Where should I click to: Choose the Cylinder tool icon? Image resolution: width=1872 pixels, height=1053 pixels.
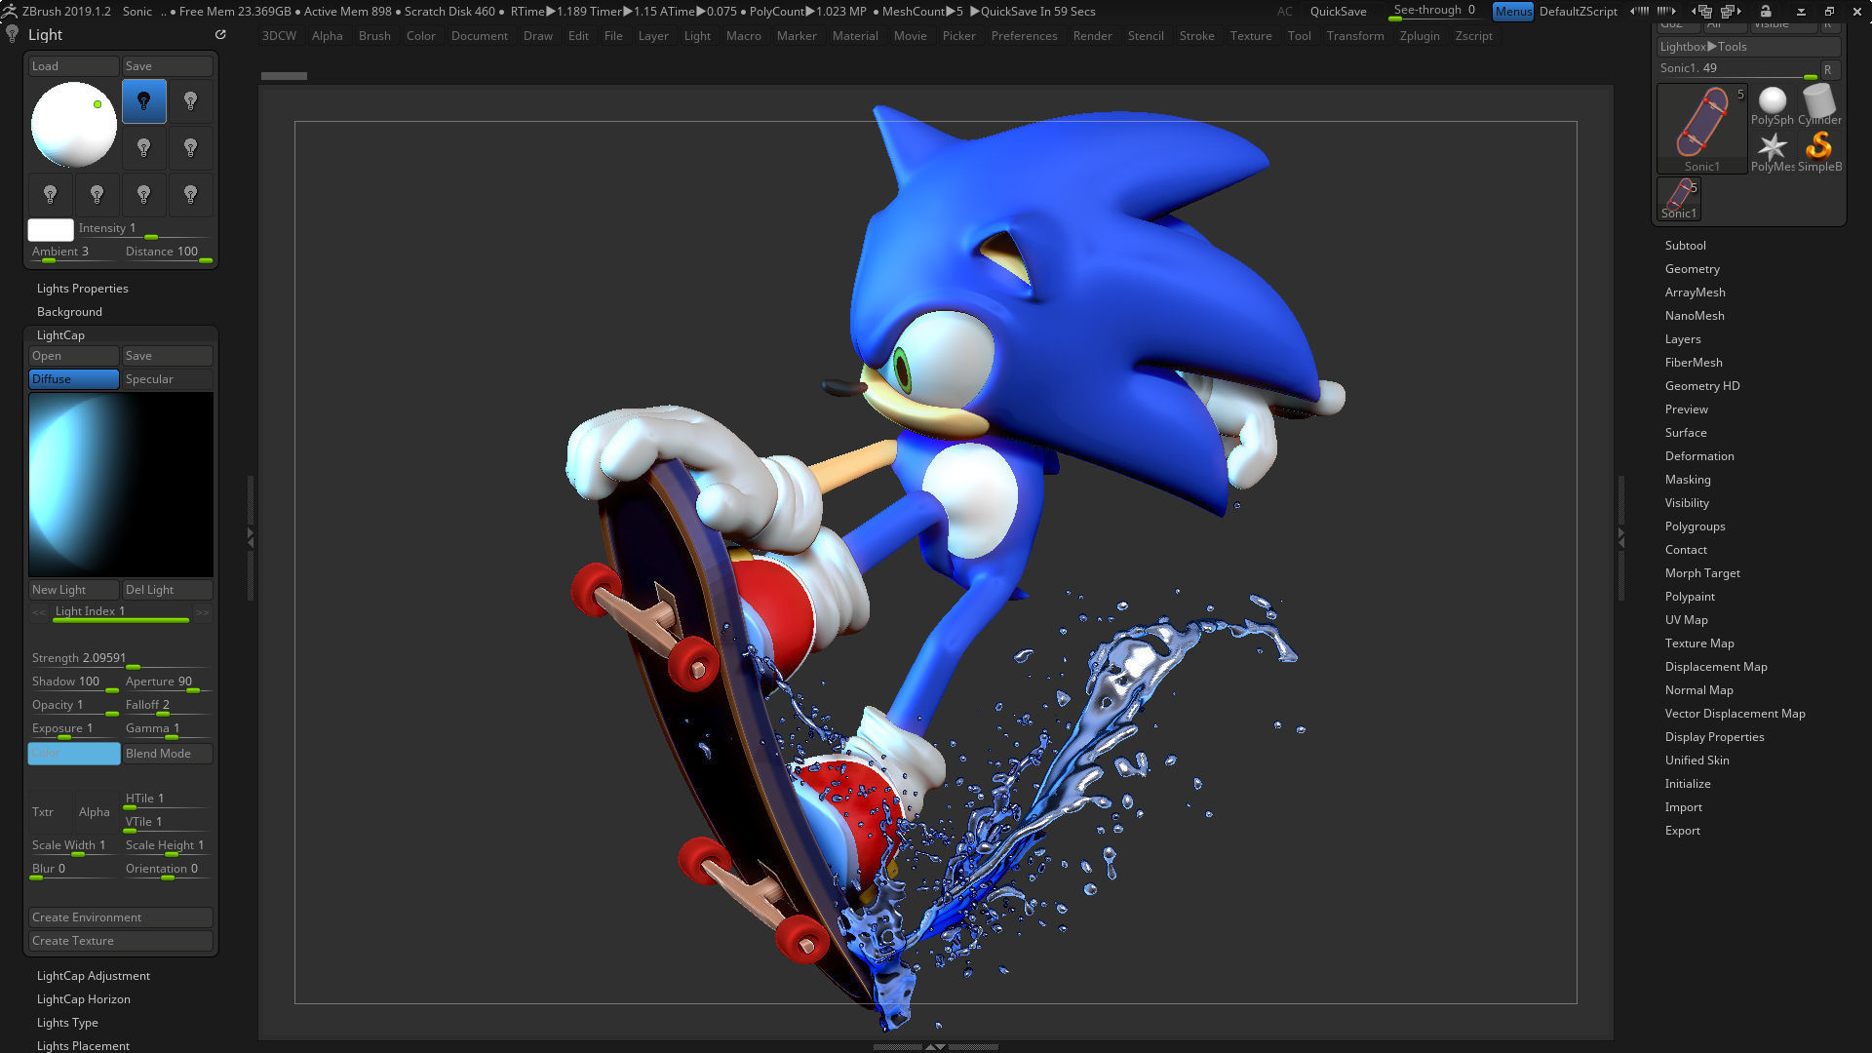(1819, 105)
